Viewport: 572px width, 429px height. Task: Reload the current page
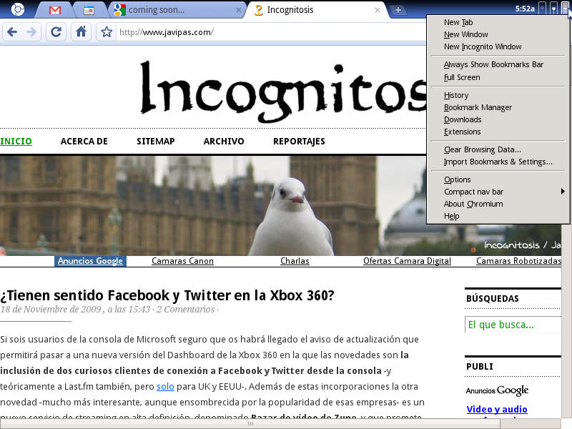56,32
